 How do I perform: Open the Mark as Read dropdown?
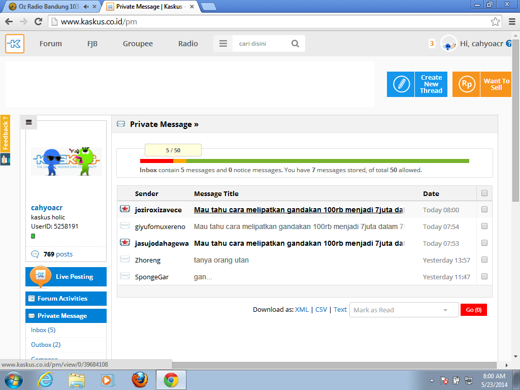coord(404,310)
